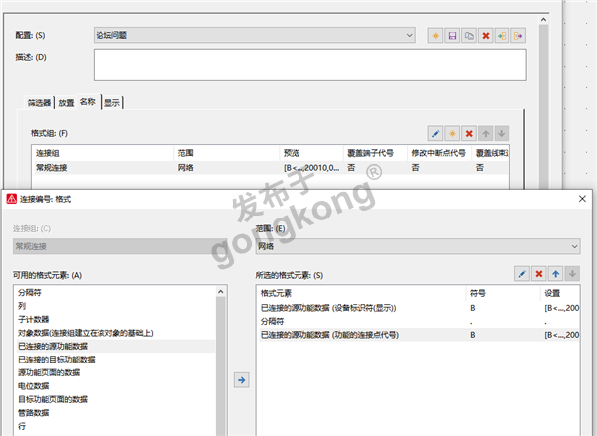Screen dimensions: 597x436
Task: Close the 连接编号: 格式 dialog
Action: [x=580, y=199]
